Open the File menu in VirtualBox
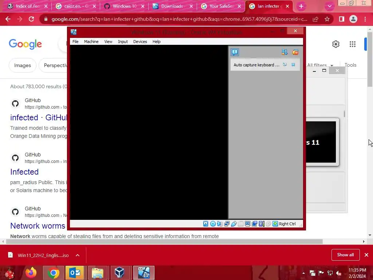373x280 pixels. point(75,42)
